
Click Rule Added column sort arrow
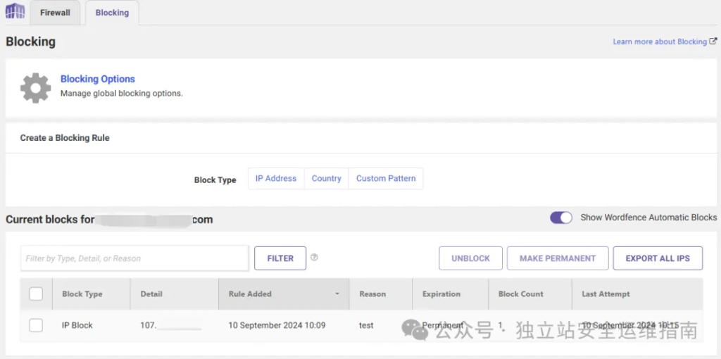point(337,294)
